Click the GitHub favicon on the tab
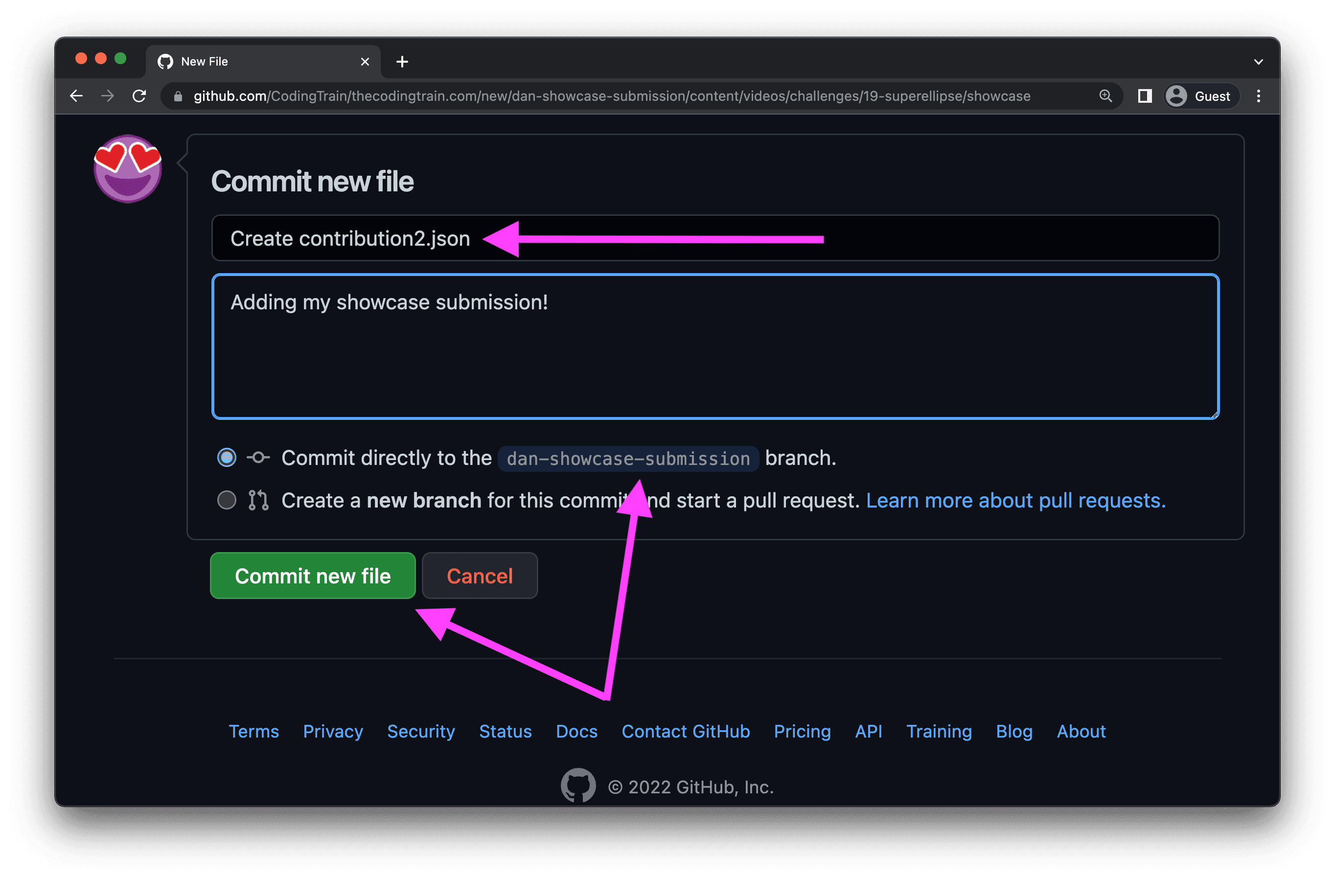Screen dimensions: 1335x879 click(x=165, y=62)
